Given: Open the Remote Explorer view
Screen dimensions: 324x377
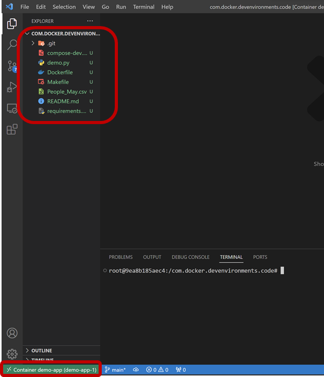Looking at the screenshot, I should click(x=12, y=108).
